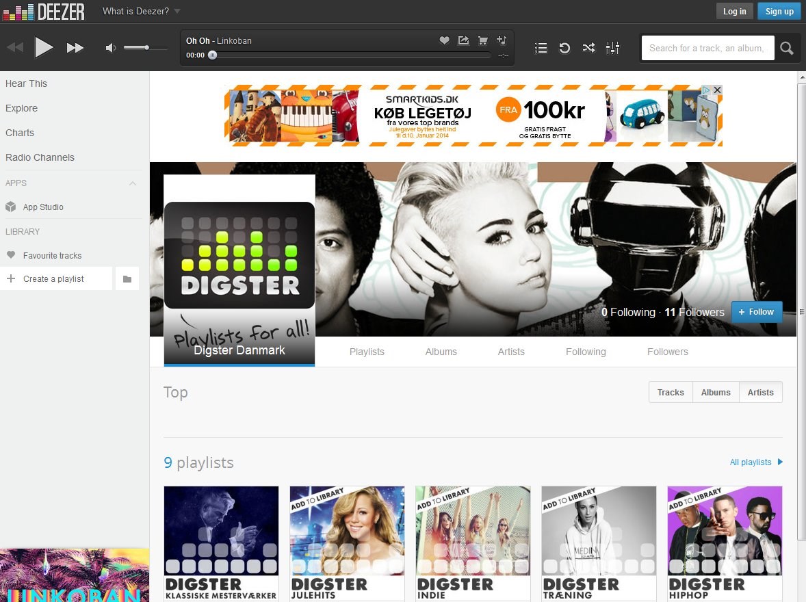Open the play queue list
The width and height of the screenshot is (806, 602).
541,48
